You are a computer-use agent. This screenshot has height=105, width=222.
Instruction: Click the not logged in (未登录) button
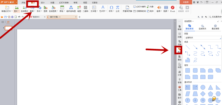tap(186, 2)
